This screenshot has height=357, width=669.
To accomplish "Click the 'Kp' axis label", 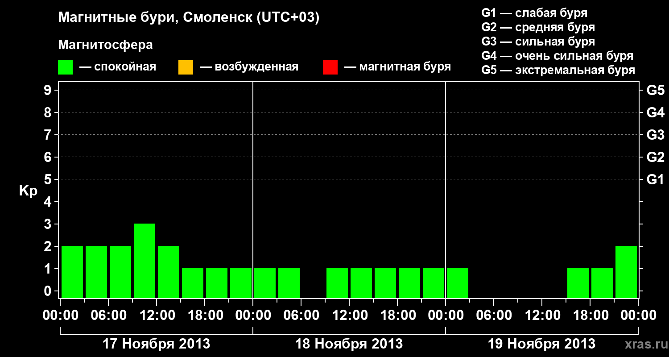I will pyautogui.click(x=28, y=191).
